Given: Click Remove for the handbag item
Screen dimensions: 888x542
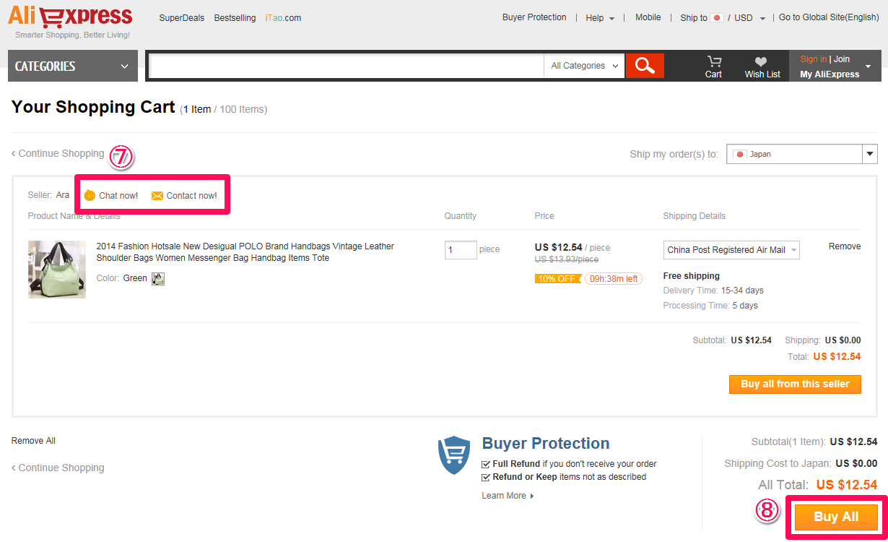Looking at the screenshot, I should pyautogui.click(x=845, y=246).
